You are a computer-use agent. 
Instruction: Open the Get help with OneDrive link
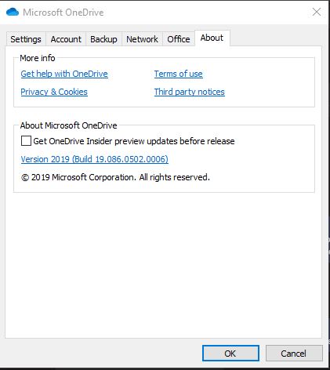click(64, 74)
